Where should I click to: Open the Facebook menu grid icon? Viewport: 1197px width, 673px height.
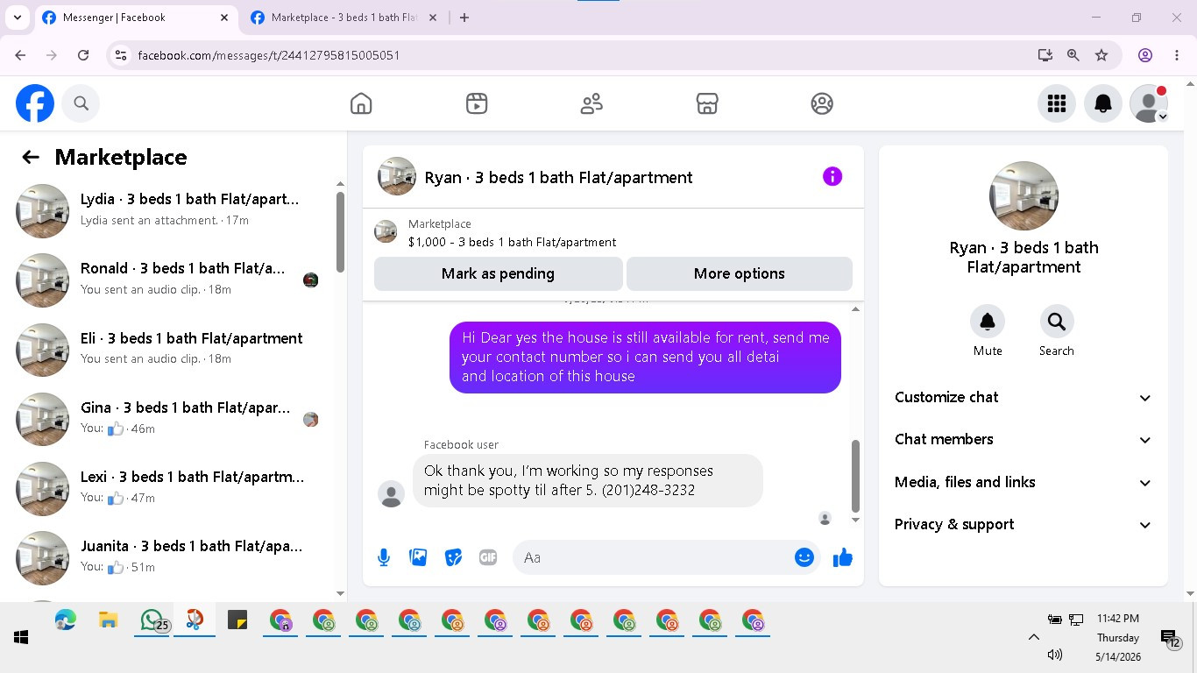coord(1057,103)
